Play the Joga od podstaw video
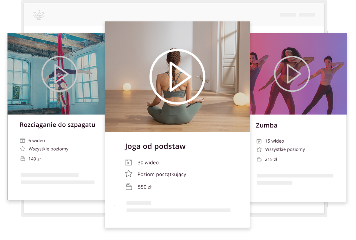356x240 pixels. tap(177, 76)
